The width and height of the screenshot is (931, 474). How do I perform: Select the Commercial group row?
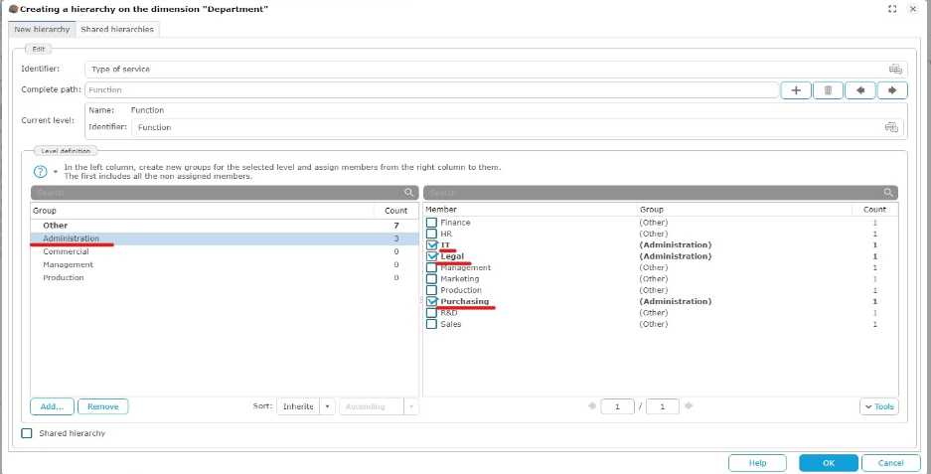66,251
